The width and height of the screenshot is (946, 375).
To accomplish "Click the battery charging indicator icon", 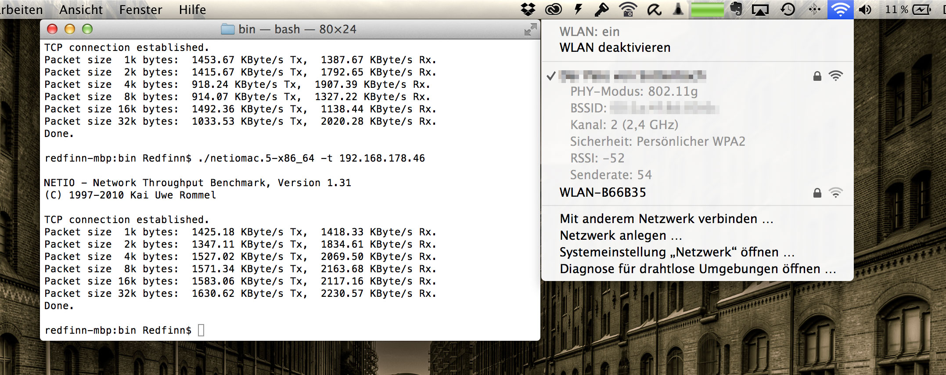I will tap(922, 9).
